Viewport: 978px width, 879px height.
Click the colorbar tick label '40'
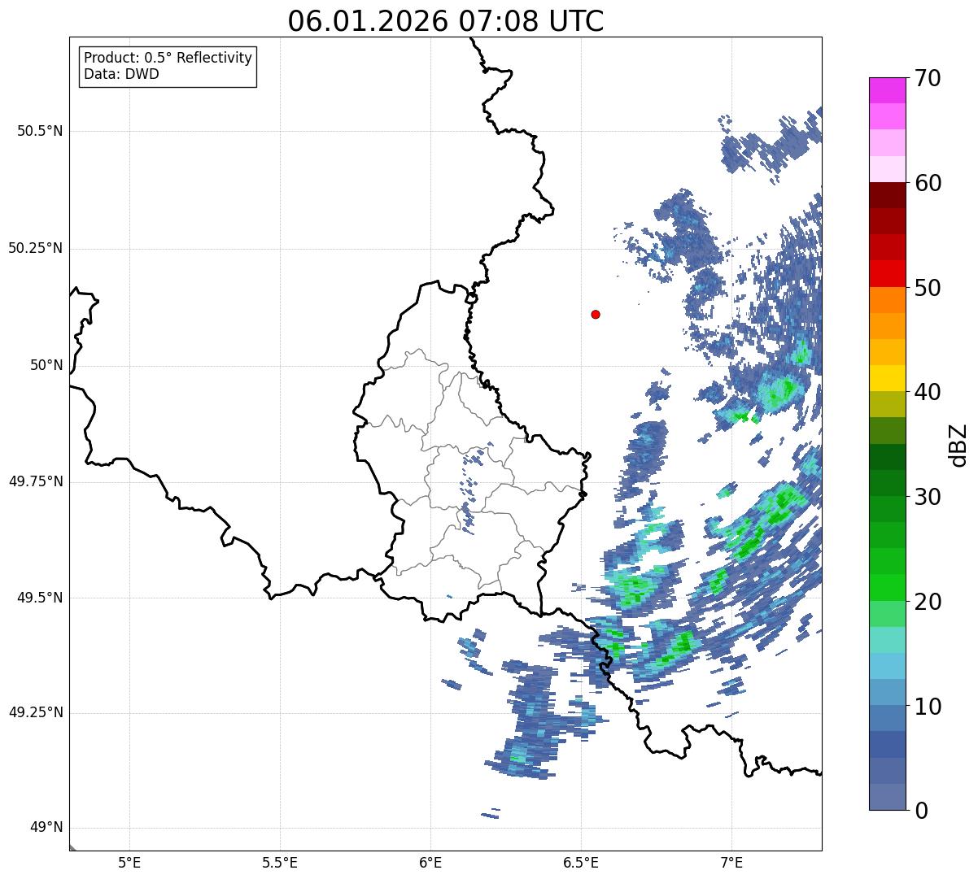928,392
